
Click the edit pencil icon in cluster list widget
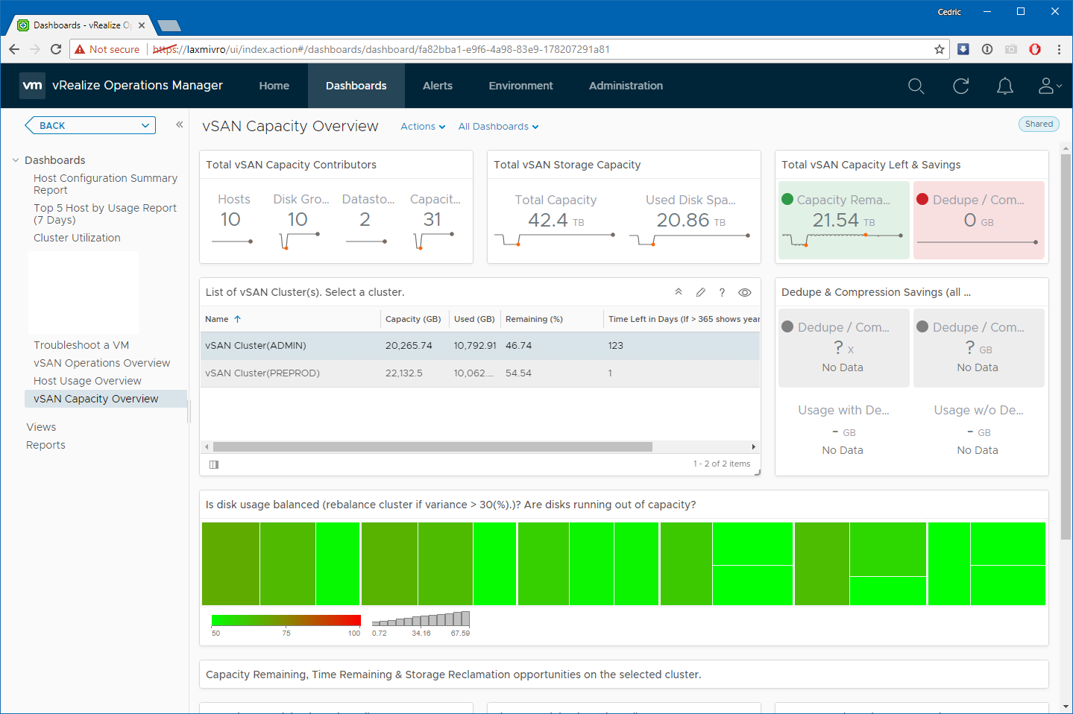(x=700, y=292)
